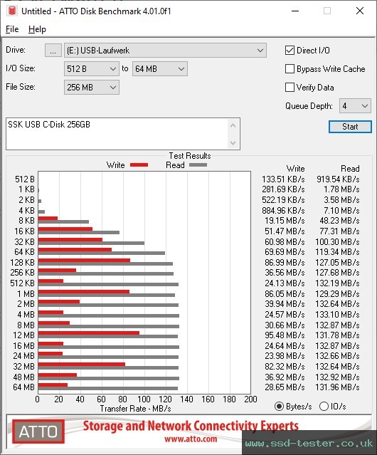Open the File menu
This screenshot has width=377, height=455.
coord(12,29)
